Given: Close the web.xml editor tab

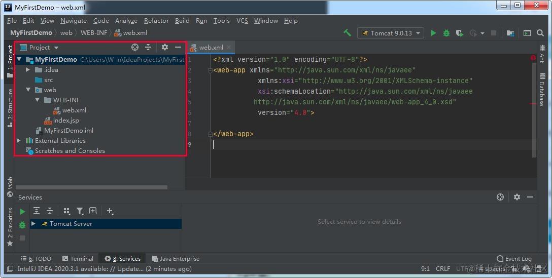Looking at the screenshot, I should [x=229, y=47].
